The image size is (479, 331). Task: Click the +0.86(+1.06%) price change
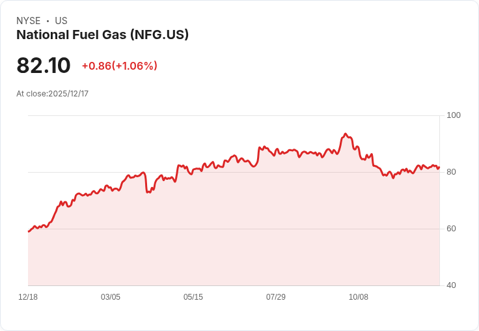tap(119, 66)
